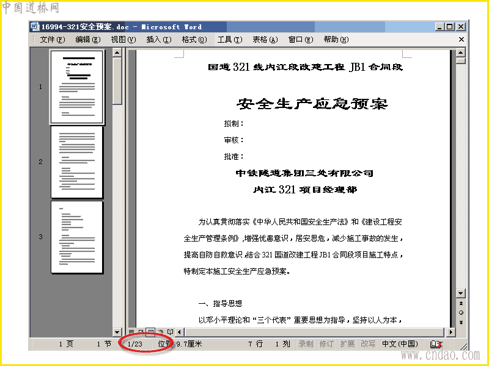Viewport: 489px width, 366px height.
Task: Switch to outline view icon
Action: 161,332
